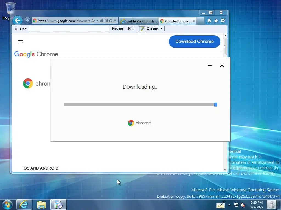Switch to the Certificate Error tab
The image size is (281, 210).
click(139, 21)
